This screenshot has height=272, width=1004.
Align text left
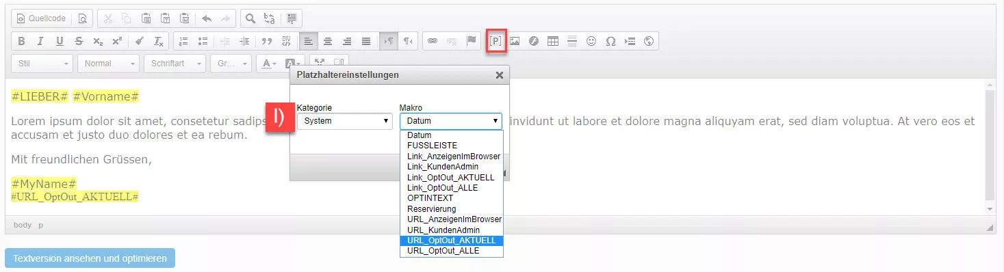pos(309,41)
